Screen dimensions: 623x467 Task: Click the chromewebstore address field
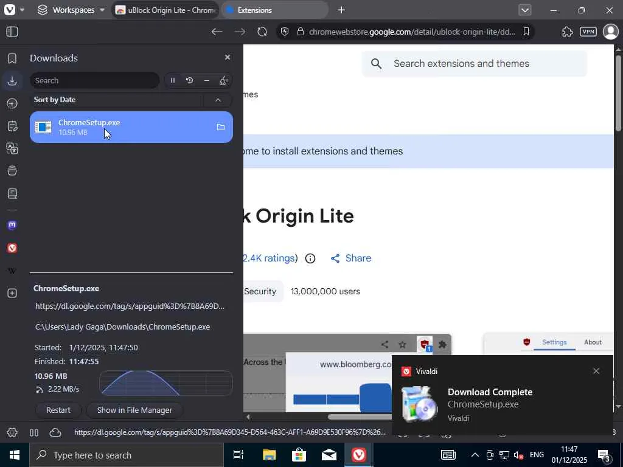(412, 32)
